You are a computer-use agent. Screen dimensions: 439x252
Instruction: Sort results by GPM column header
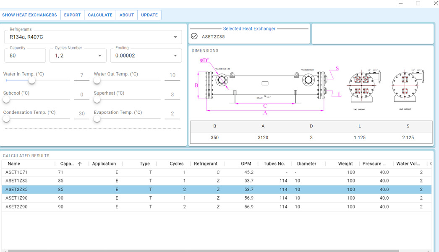pos(246,164)
